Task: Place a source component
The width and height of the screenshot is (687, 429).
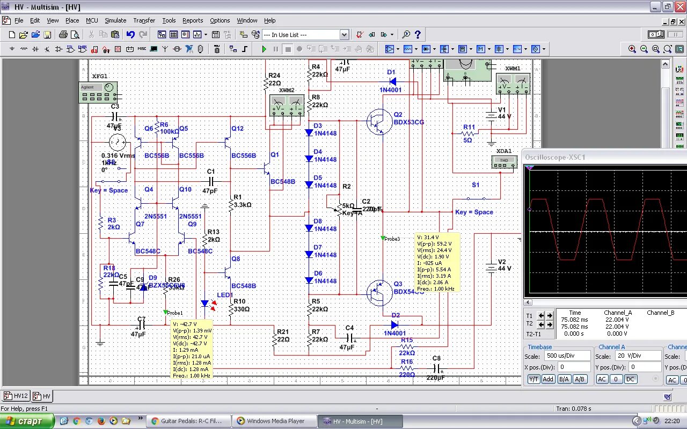Action: click(12, 49)
